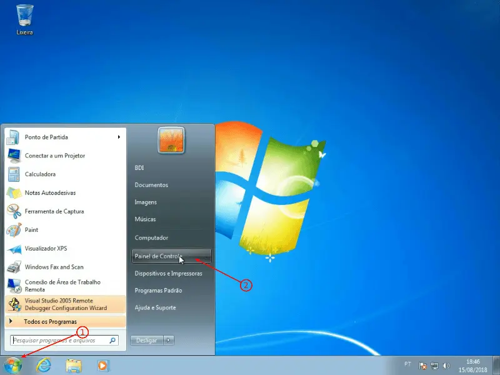Click the Windows Start orb
Viewport: 500px width, 375px height.
click(13, 366)
